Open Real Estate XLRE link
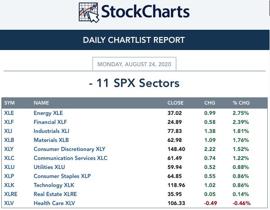 55,194
